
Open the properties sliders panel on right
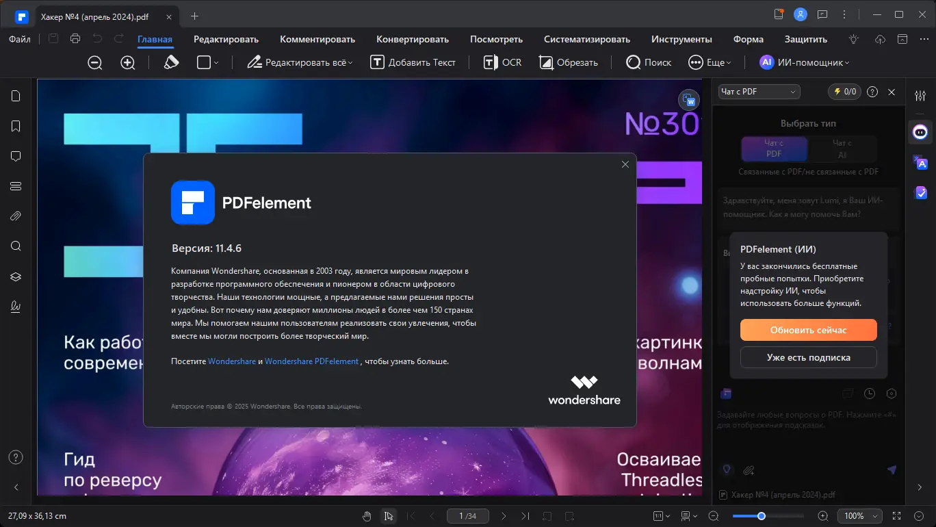click(x=920, y=96)
